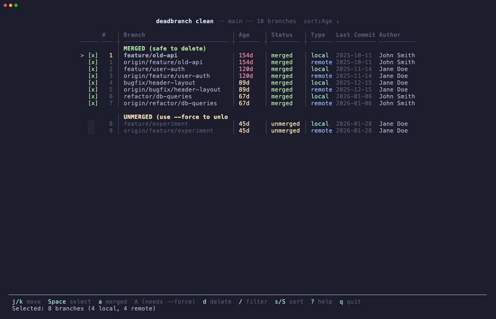Click the remote type of origin/feature/user-auth
This screenshot has height=319, width=496.
click(x=321, y=76)
